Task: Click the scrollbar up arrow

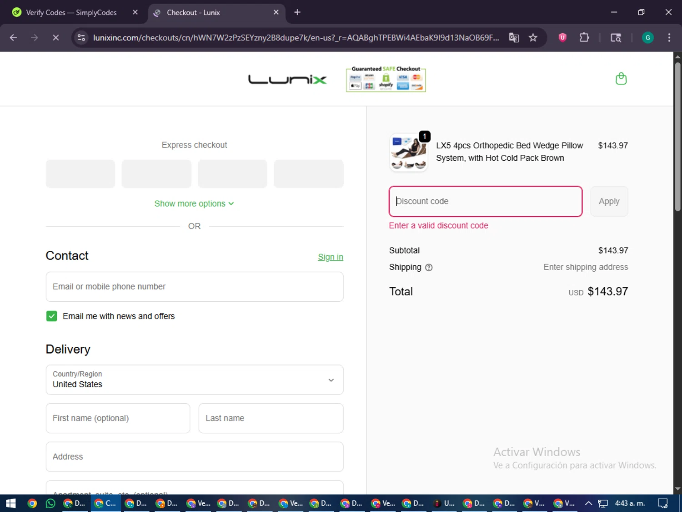Action: point(677,56)
